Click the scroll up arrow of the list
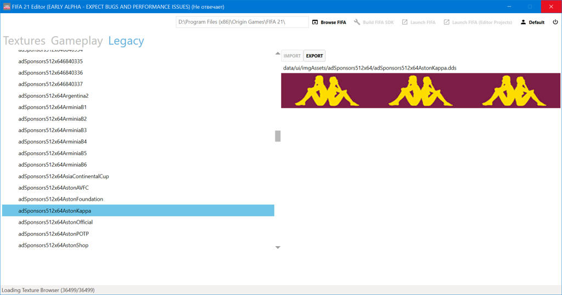The width and height of the screenshot is (562, 295). click(x=278, y=53)
